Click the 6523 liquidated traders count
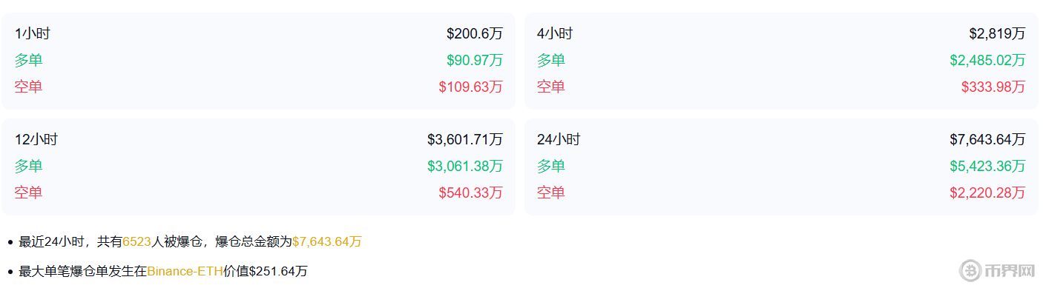The width and height of the screenshot is (1043, 291). click(137, 241)
